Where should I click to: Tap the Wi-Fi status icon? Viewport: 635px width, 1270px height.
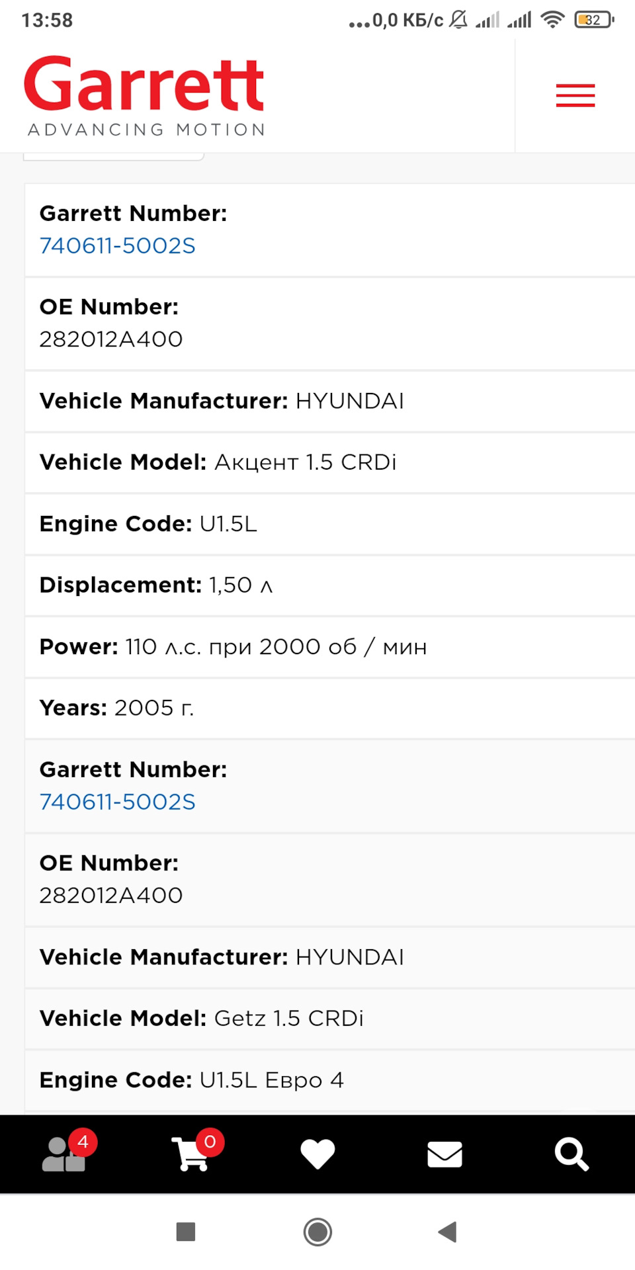coord(553,19)
